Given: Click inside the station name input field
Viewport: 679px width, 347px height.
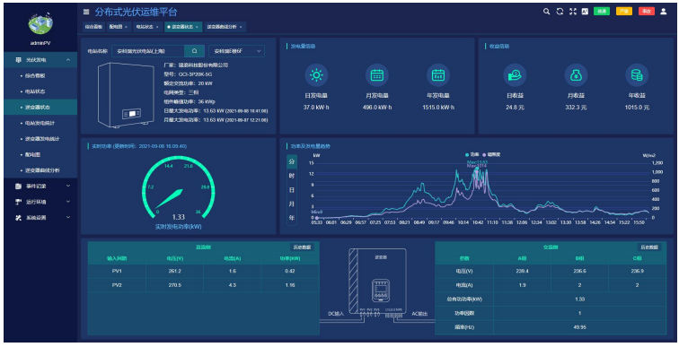Looking at the screenshot, I should 148,51.
